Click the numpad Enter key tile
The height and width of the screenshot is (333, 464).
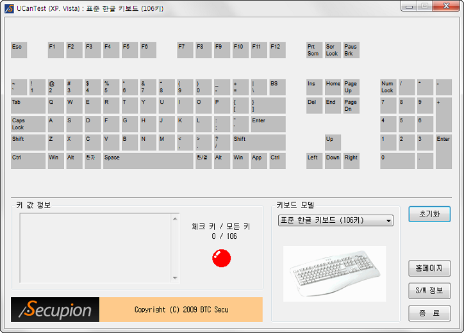pyautogui.click(x=443, y=152)
